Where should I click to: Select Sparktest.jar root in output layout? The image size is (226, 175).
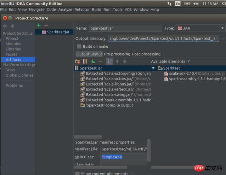pyautogui.click(x=112, y=68)
